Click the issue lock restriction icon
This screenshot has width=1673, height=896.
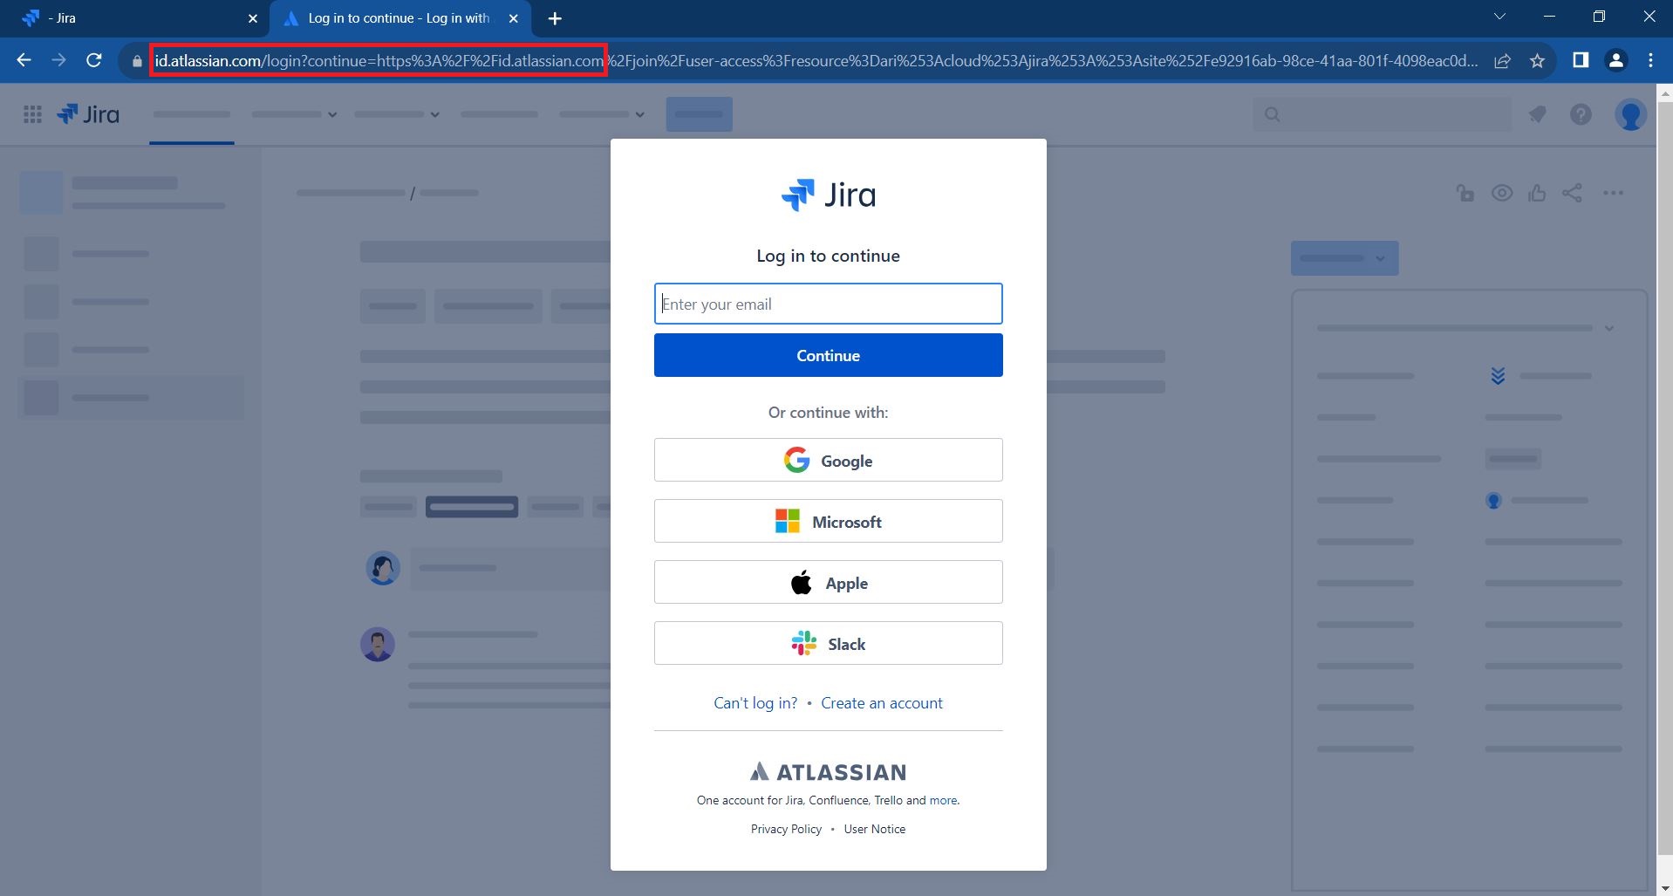(x=1465, y=194)
